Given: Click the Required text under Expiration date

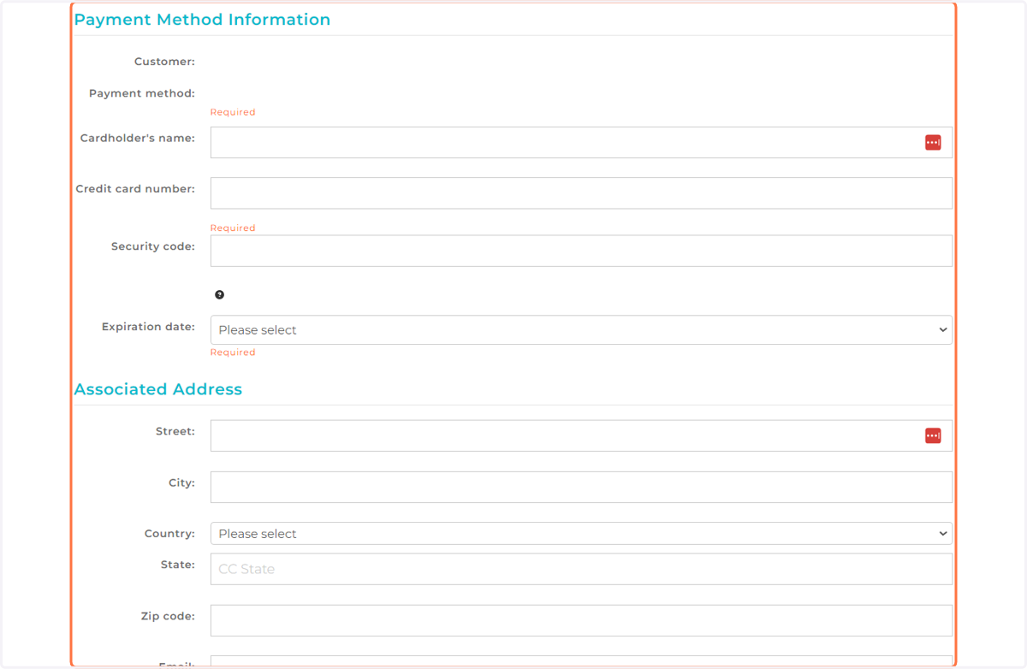Looking at the screenshot, I should [233, 352].
